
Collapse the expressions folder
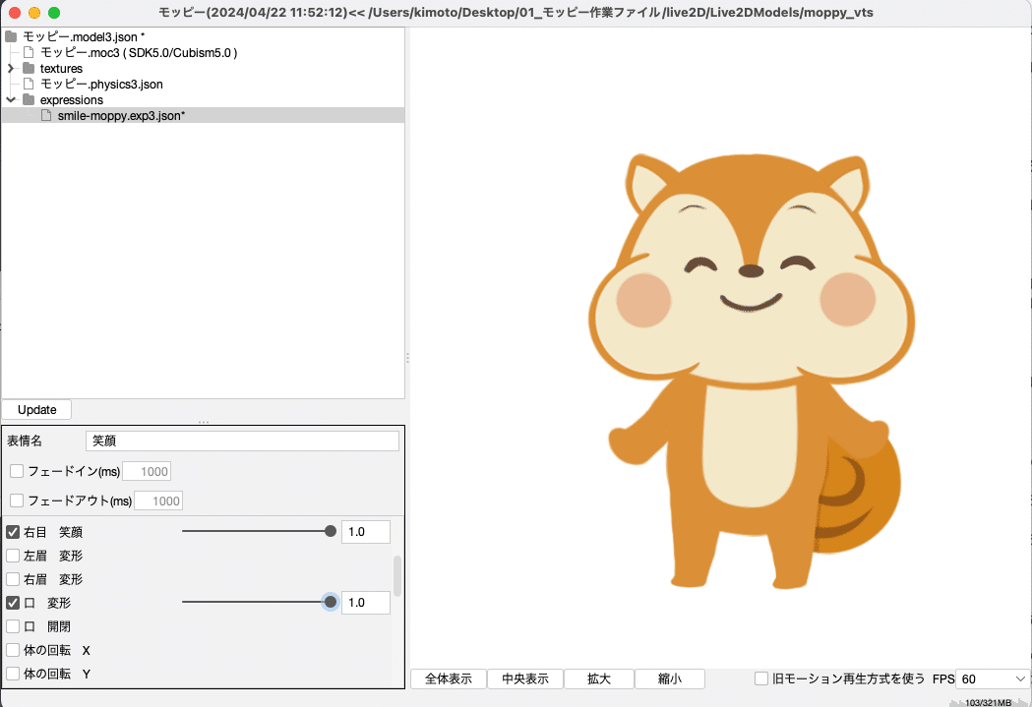point(11,100)
